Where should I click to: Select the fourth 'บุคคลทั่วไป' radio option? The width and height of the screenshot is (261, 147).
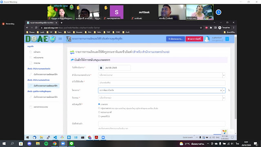tap(99, 116)
